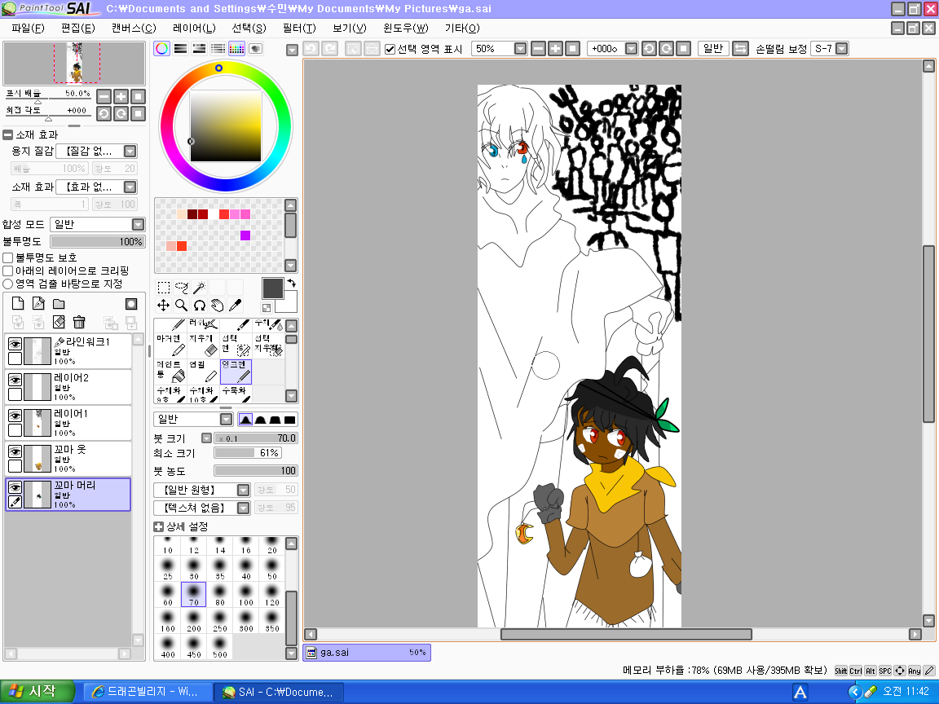Enable 불투명도 보호 checkbox
The image size is (939, 704).
point(8,257)
